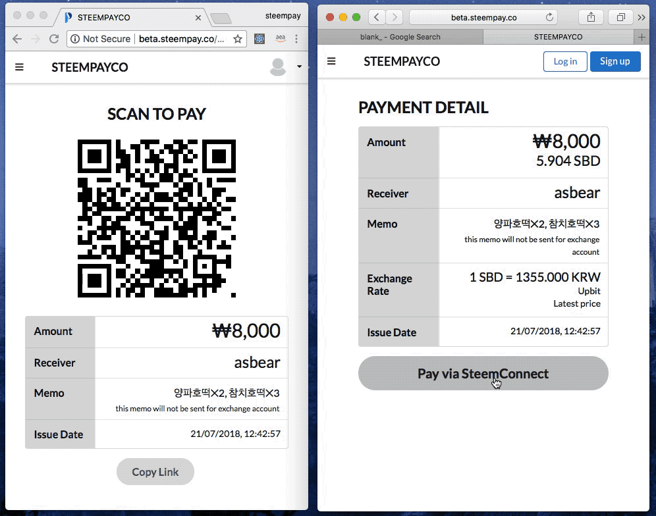Screen dimensions: 656x516
Task: Click '1 SBD = 1355.000 KRW' rate text
Action: [535, 277]
